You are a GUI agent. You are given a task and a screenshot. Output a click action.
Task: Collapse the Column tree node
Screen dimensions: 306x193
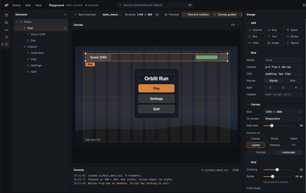tap(20, 47)
